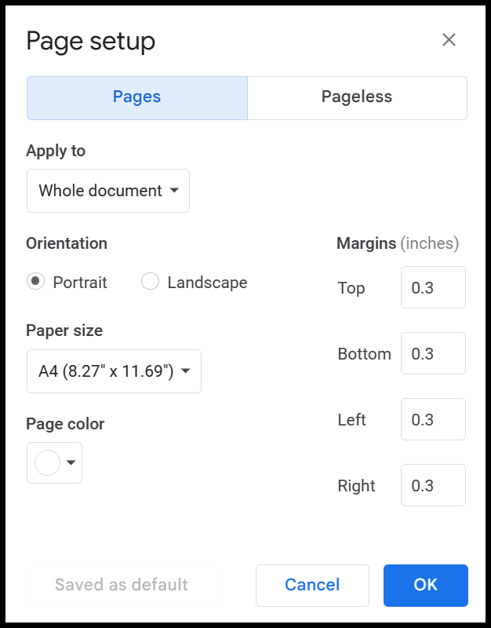
Task: Open the Page color picker
Action: 54,462
